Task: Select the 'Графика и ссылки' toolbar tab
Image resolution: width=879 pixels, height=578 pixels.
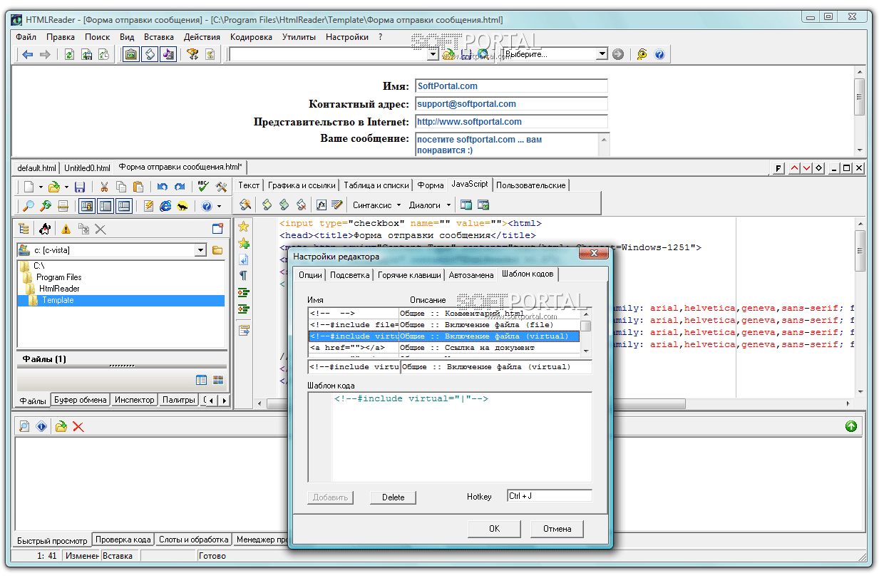Action: coord(301,185)
